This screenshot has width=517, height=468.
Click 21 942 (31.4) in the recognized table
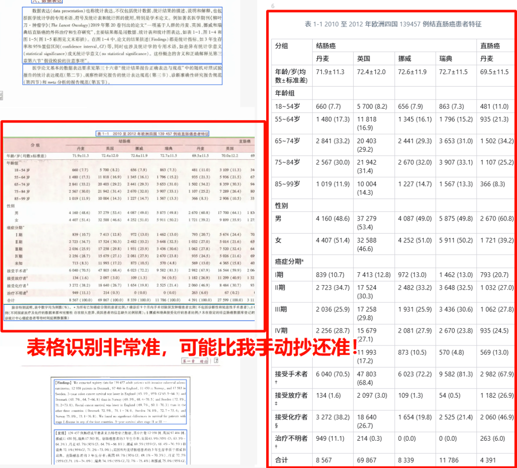click(x=367, y=167)
